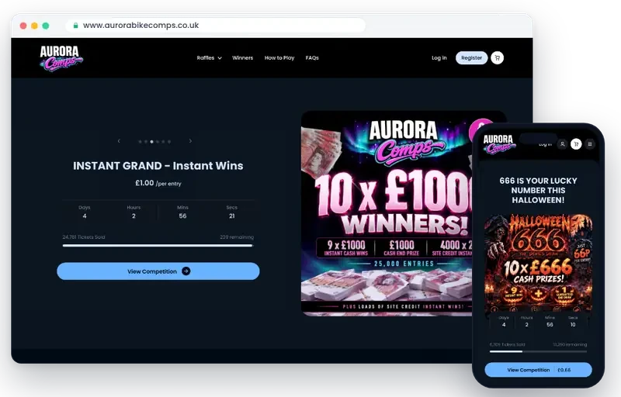The width and height of the screenshot is (621, 397).
Task: Click the Days countdown value 4 on desktop
Action: coord(85,216)
